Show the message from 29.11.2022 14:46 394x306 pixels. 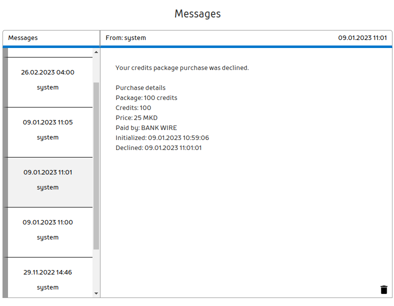48,279
